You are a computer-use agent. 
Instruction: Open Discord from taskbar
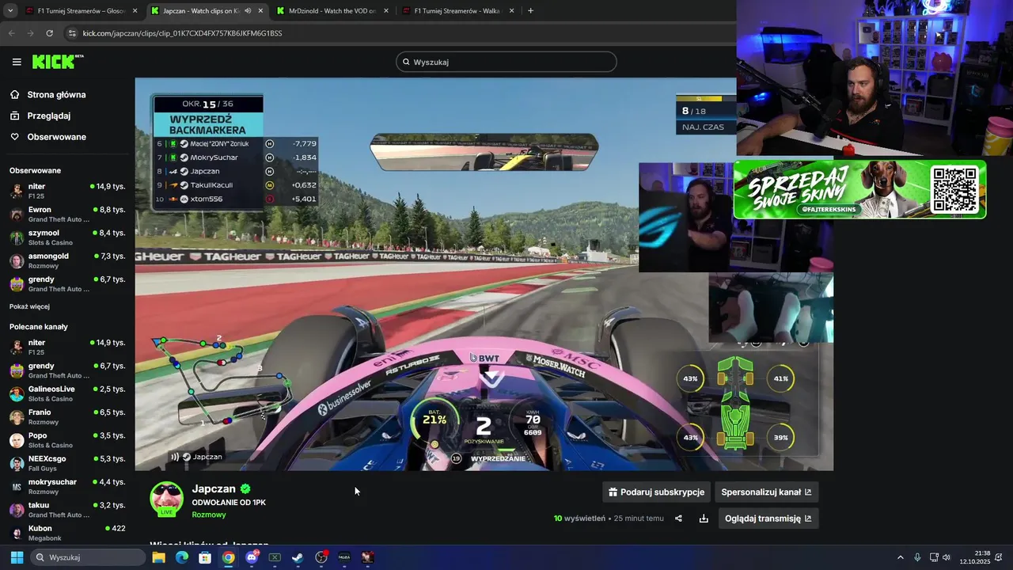[x=252, y=557]
